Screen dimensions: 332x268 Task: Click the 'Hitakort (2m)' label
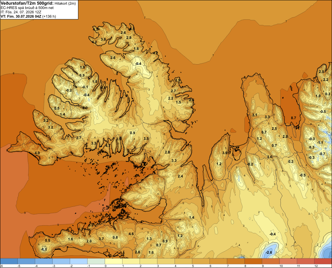[65, 3]
